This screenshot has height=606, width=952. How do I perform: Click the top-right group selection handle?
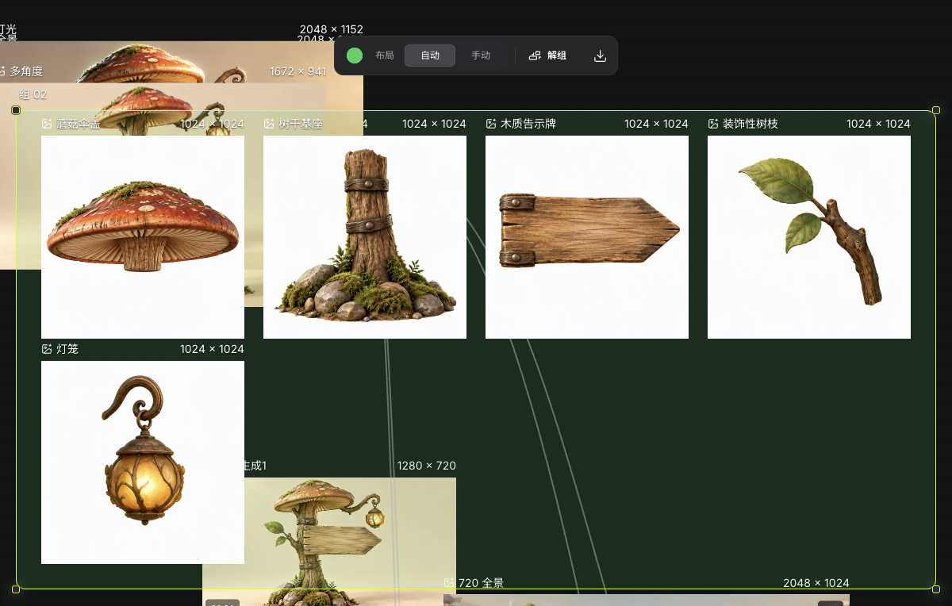(936, 110)
